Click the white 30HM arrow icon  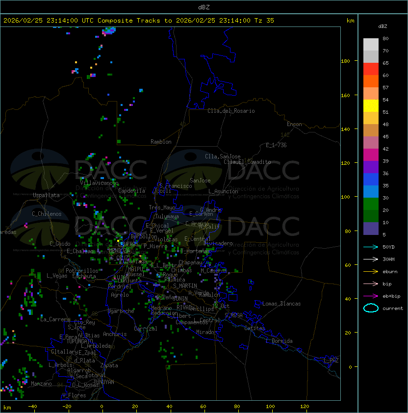pos(371,259)
